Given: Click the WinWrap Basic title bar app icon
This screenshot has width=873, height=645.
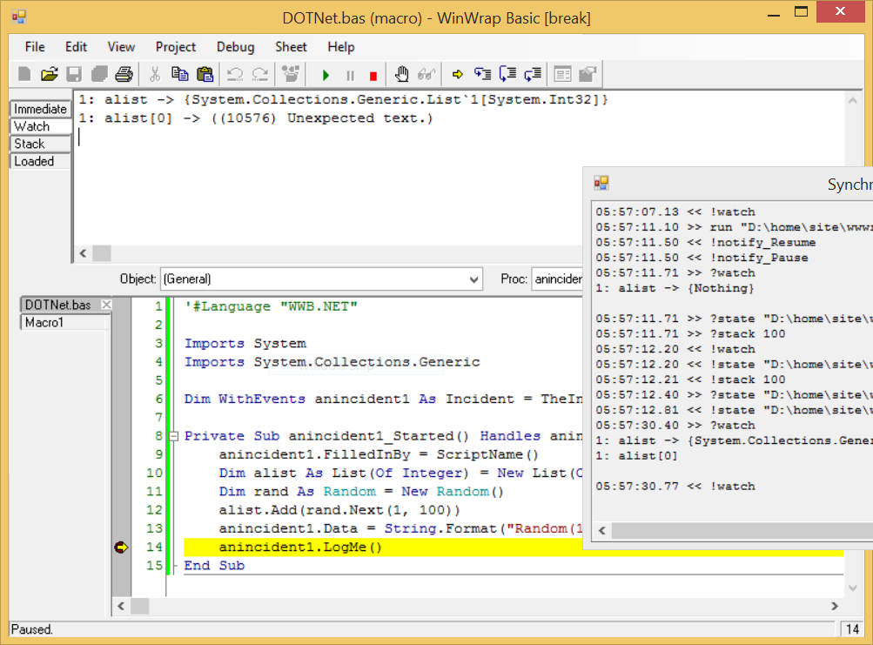Looking at the screenshot, I should [19, 17].
